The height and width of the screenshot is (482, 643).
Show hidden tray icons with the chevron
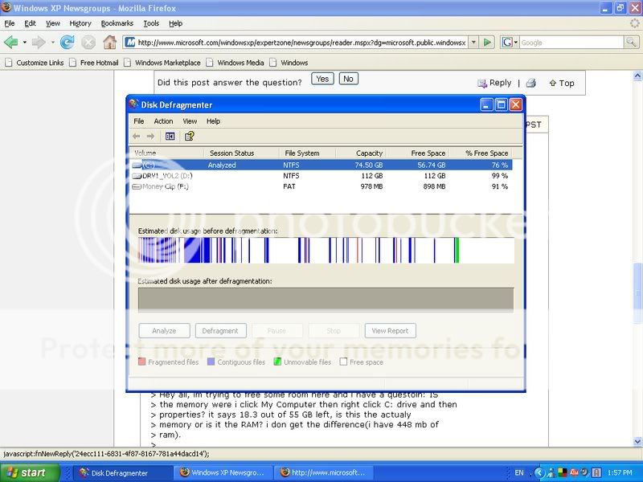coord(539,473)
